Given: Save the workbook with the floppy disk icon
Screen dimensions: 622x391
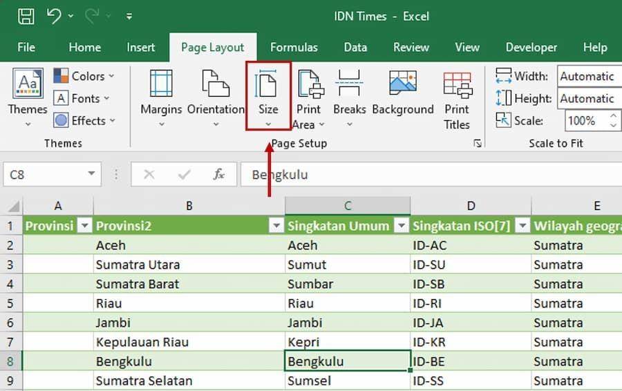Looking at the screenshot, I should [x=26, y=17].
